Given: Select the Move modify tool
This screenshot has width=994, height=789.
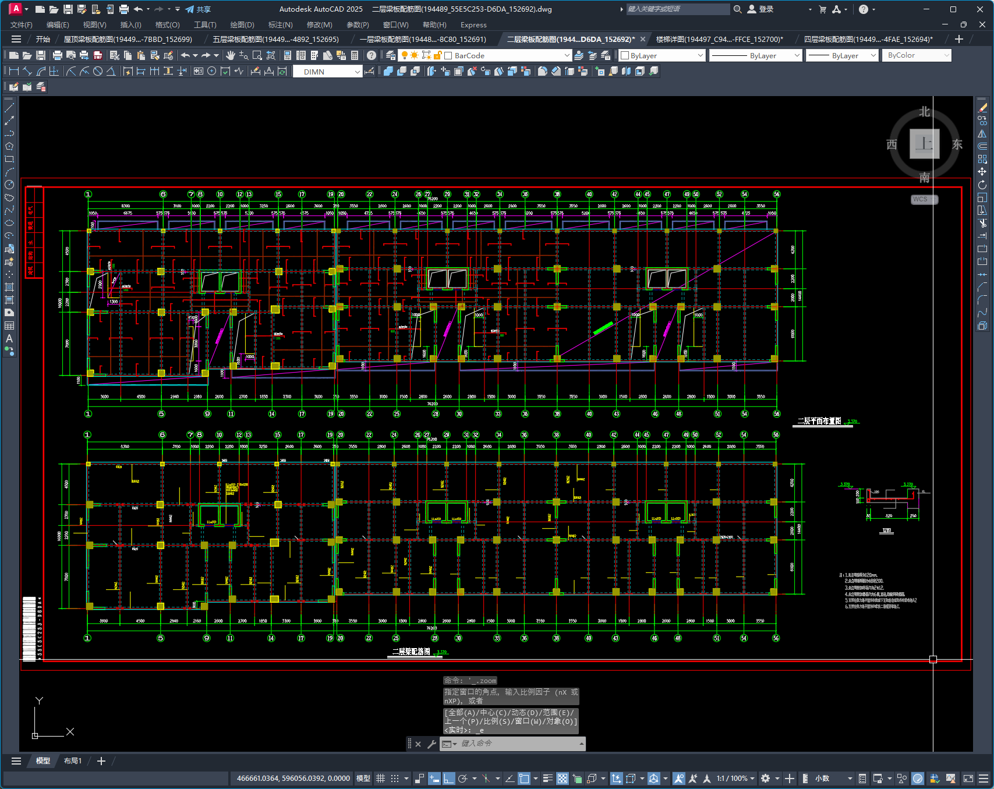Looking at the screenshot, I should [982, 171].
